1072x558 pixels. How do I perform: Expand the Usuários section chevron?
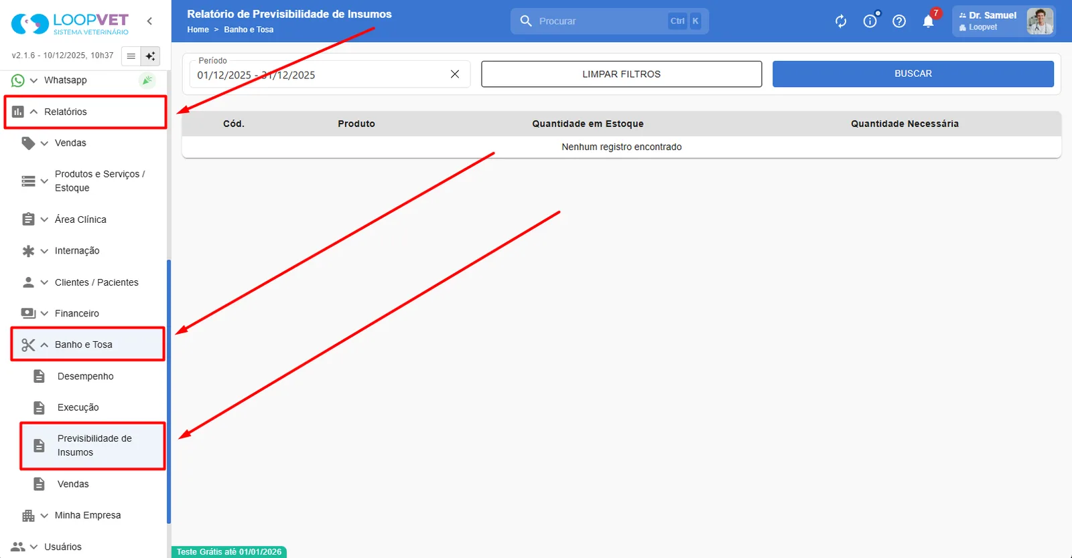coord(33,547)
